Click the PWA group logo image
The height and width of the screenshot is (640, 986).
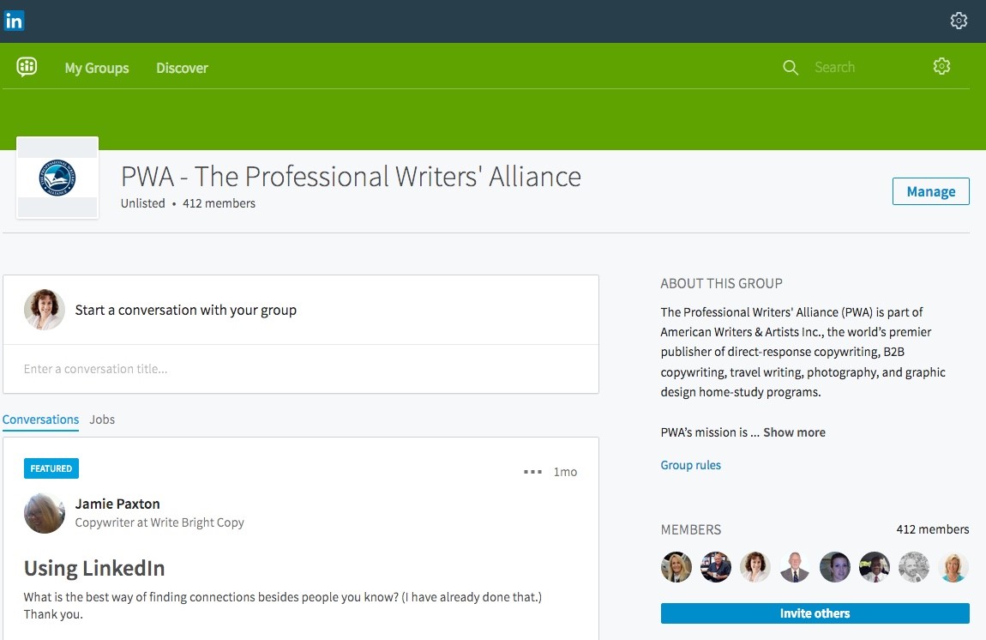(57, 178)
